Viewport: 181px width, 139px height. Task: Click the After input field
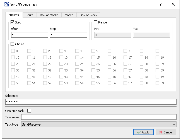[x=30, y=35]
